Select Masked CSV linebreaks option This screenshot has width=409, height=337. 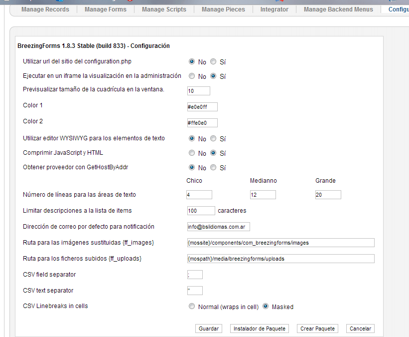point(266,307)
